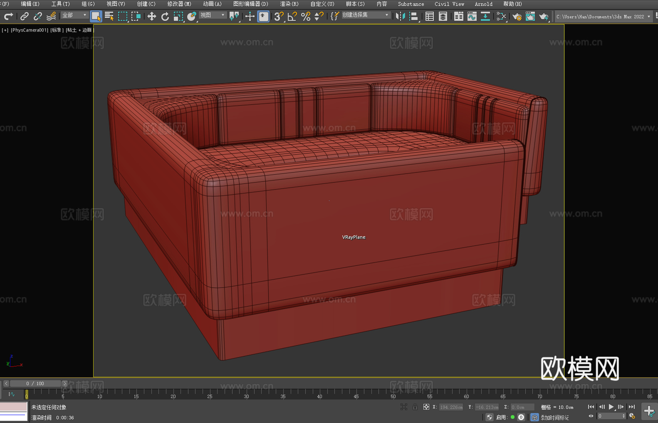Screen dimensions: 658x423
Task: Toggle the Selection Lock padlock
Action: pyautogui.click(x=415, y=407)
